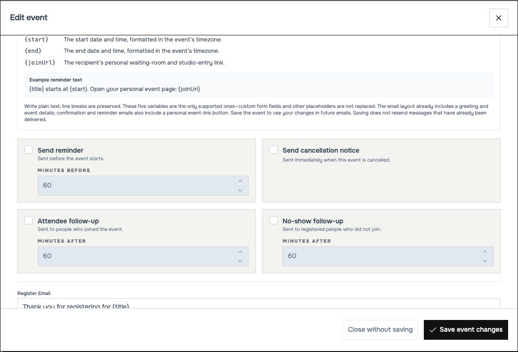518x352 pixels.
Task: Click the no-show Minutes After input field
Action: point(388,256)
